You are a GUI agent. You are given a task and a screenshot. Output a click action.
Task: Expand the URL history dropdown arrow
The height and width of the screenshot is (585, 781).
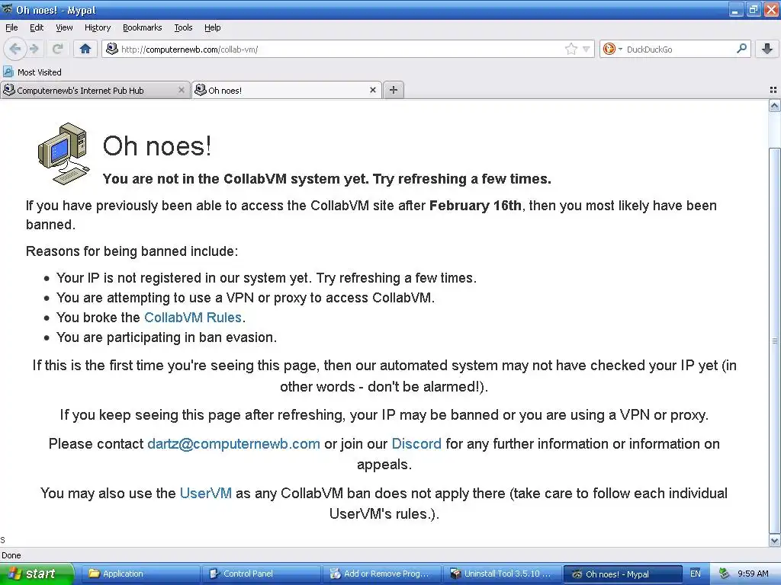click(586, 50)
